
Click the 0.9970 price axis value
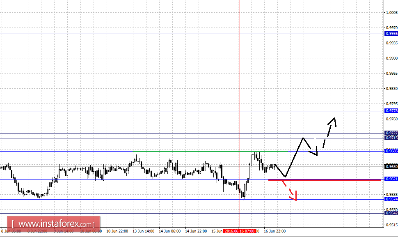click(x=392, y=28)
